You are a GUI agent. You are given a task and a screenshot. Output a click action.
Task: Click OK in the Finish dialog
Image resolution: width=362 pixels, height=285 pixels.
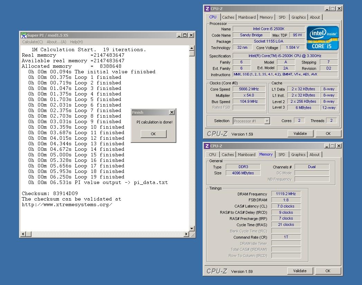pyautogui.click(x=153, y=134)
